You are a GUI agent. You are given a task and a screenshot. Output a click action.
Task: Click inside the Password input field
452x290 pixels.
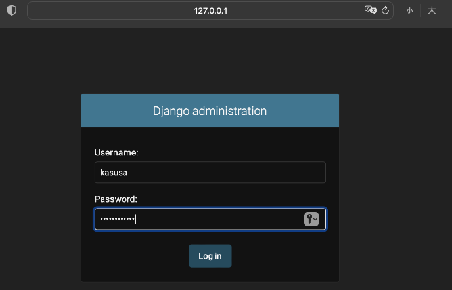pos(210,219)
